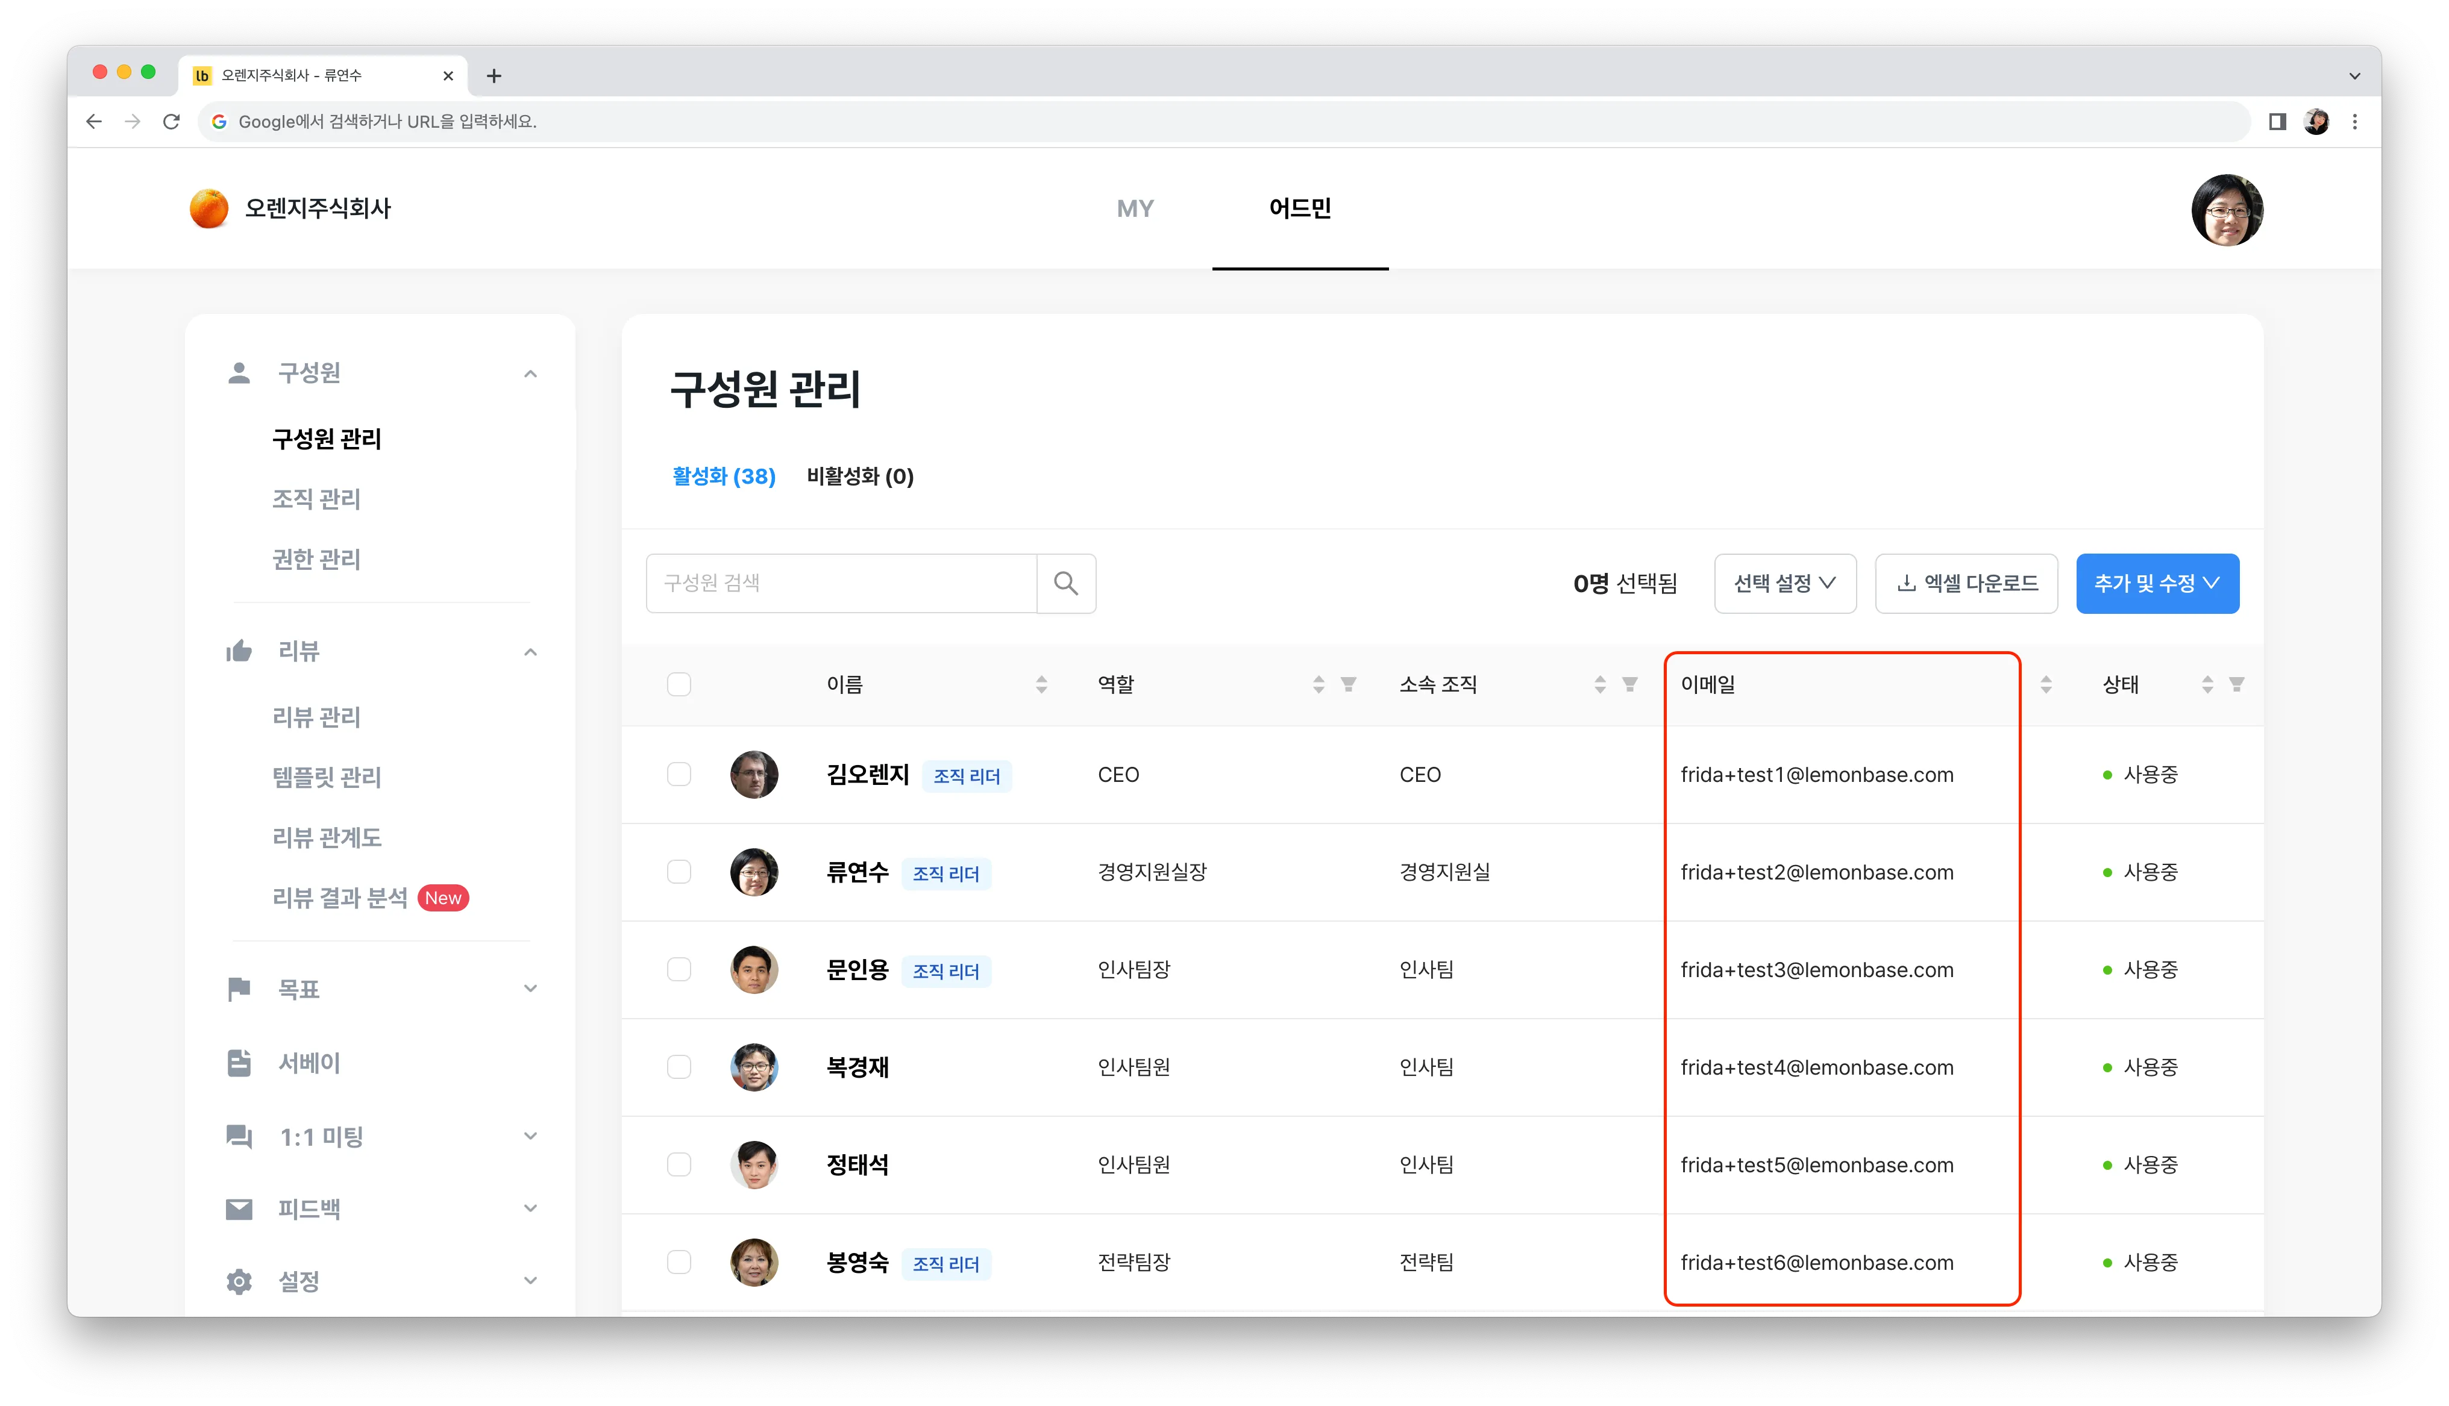Sort the 상태 column
Screen dimensions: 2449x1406
(2207, 685)
